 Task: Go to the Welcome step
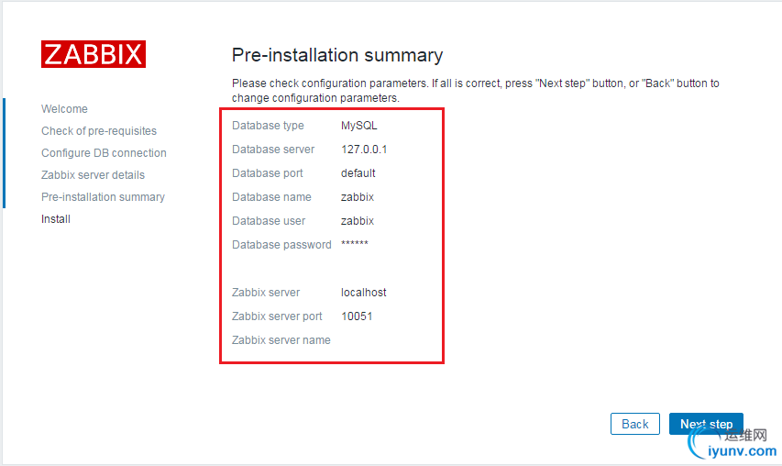(64, 109)
